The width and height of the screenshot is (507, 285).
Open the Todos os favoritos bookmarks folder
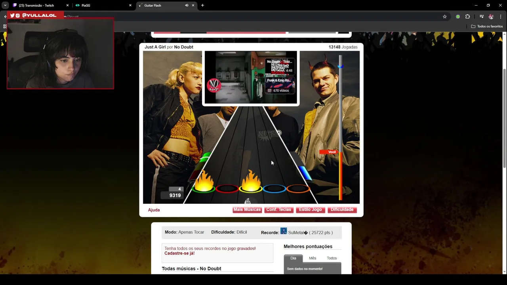(487, 27)
